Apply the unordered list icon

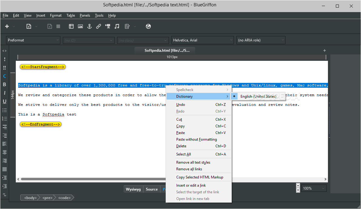click(4, 110)
